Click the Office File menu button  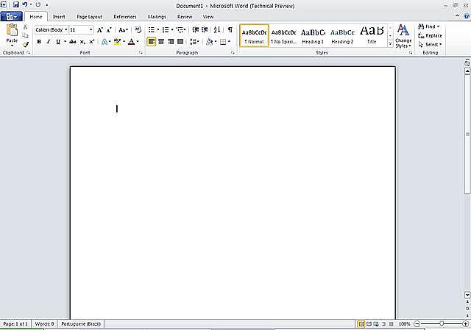tap(11, 16)
